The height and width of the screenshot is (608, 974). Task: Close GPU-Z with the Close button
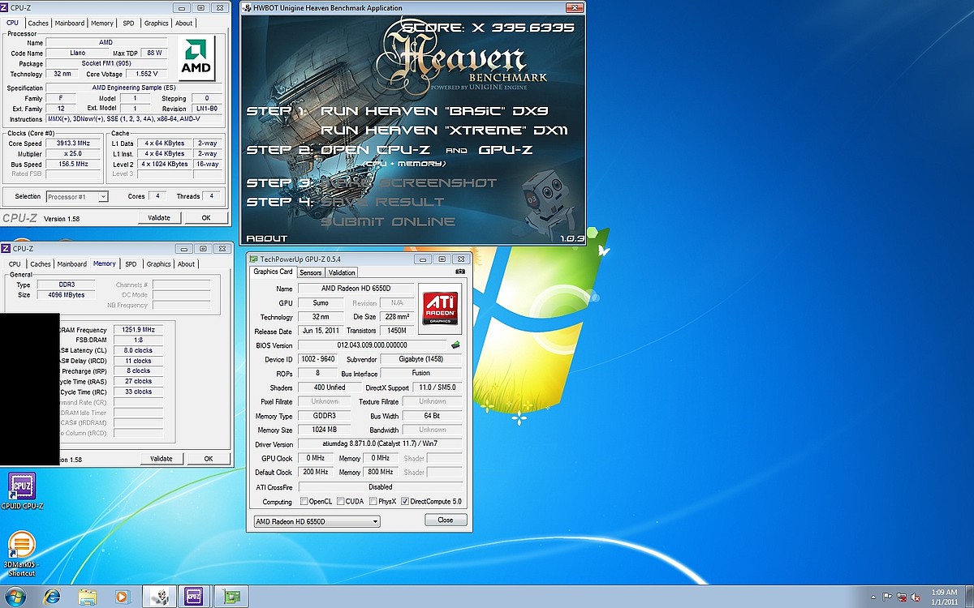click(445, 520)
